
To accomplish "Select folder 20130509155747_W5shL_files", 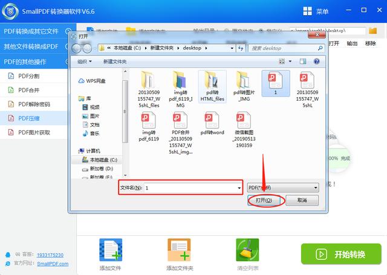I will coord(149,90).
